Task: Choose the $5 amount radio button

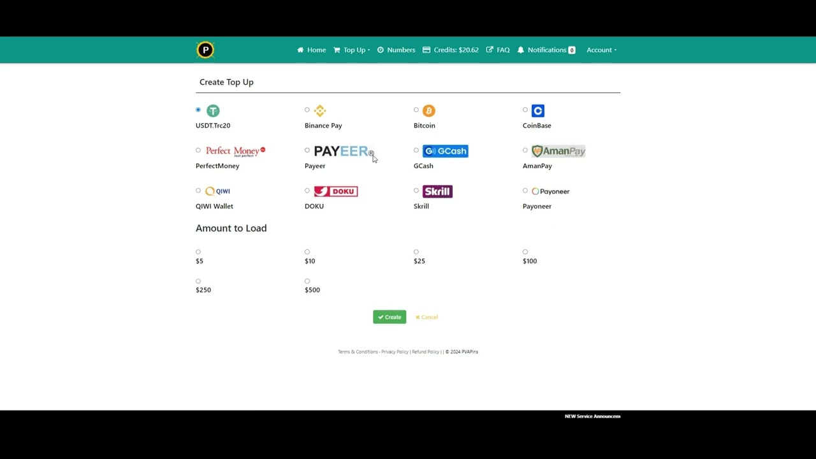Action: coord(198,252)
